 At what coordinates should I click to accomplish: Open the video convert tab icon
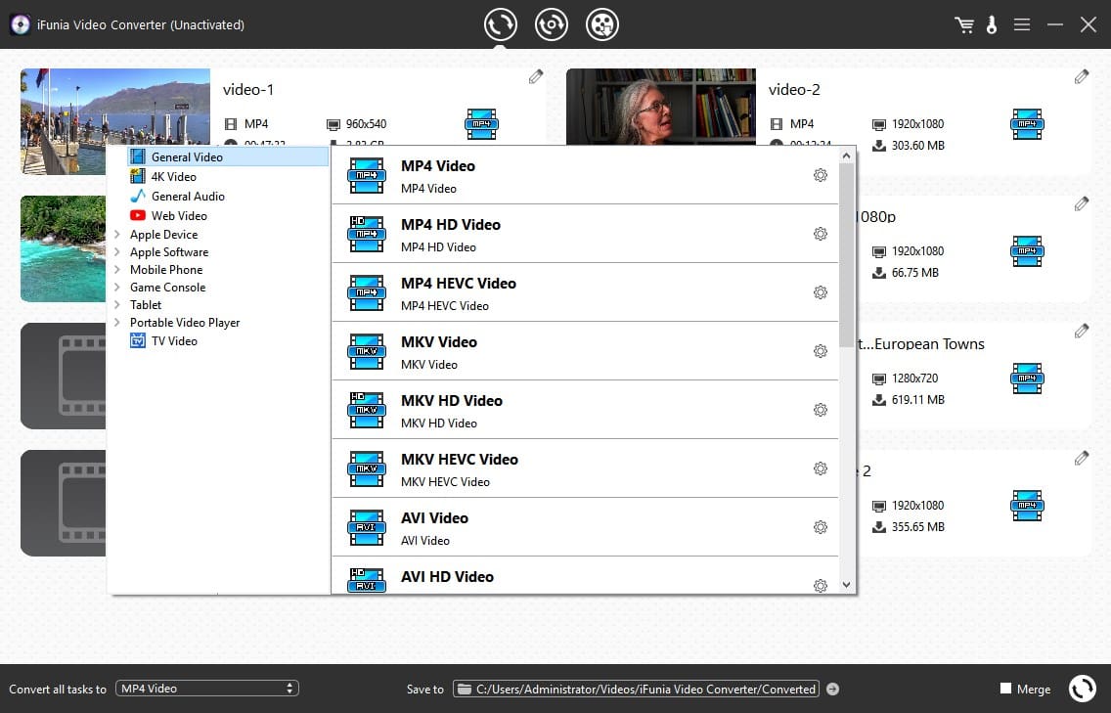501,24
